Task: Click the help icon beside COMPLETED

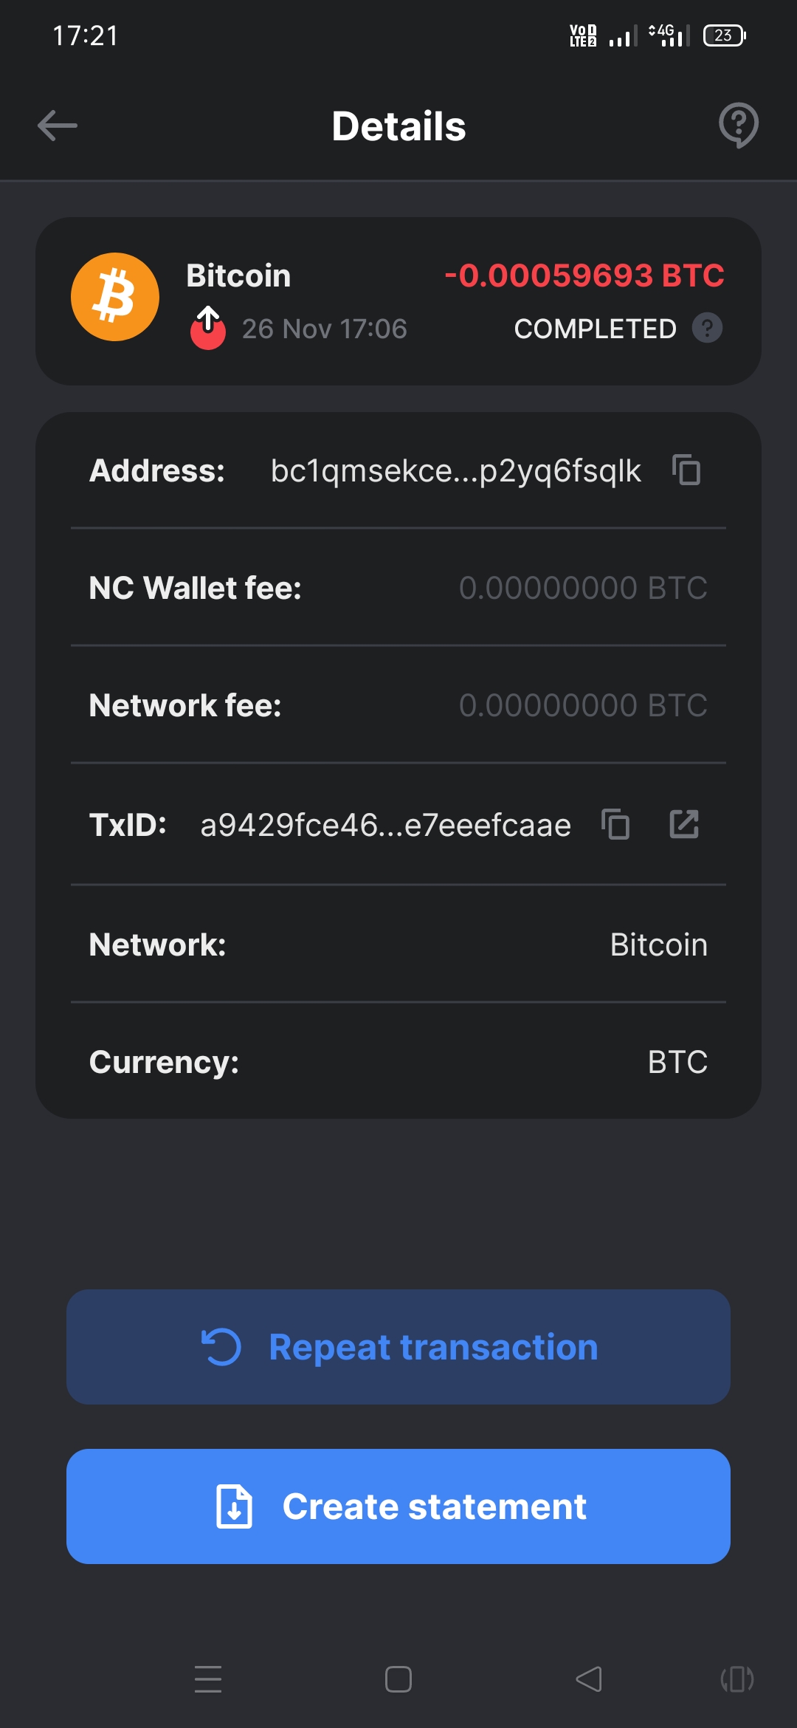Action: click(x=707, y=328)
